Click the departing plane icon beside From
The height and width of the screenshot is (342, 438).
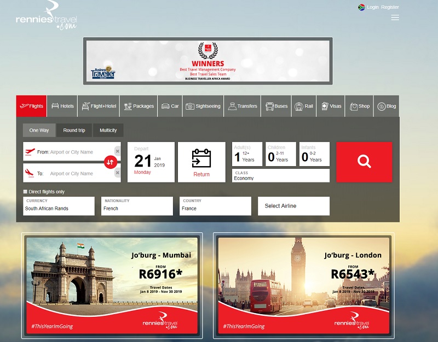coord(30,152)
